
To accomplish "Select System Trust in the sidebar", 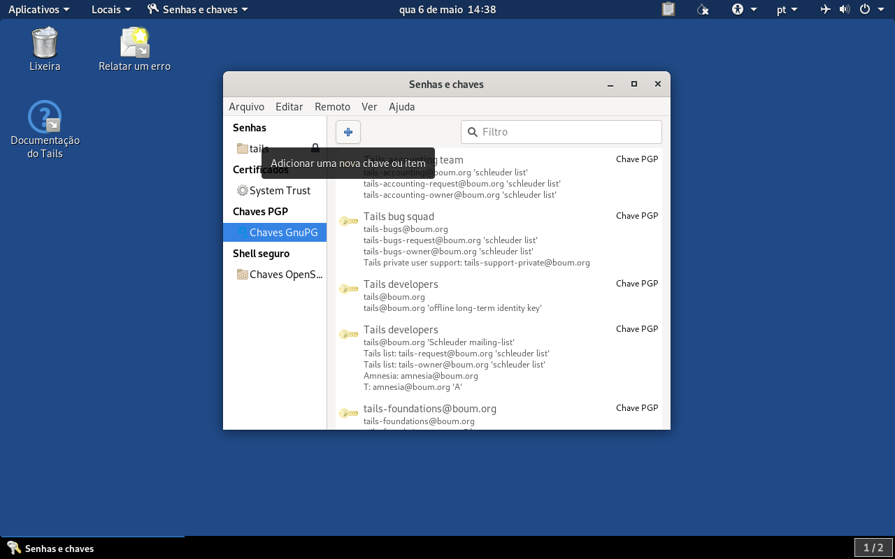I will pyautogui.click(x=275, y=191).
